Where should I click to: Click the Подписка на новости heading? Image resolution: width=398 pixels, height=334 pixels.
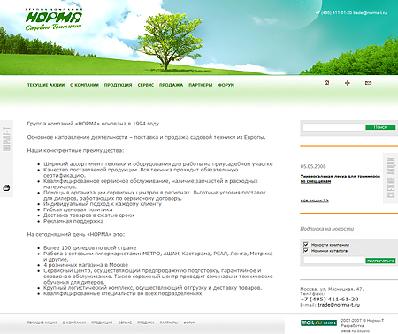[327, 229]
